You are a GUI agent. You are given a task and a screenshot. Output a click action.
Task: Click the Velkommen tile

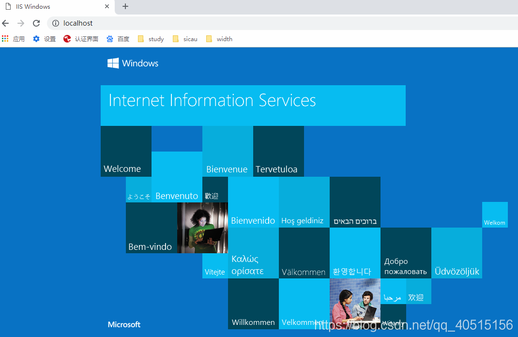[x=304, y=304]
